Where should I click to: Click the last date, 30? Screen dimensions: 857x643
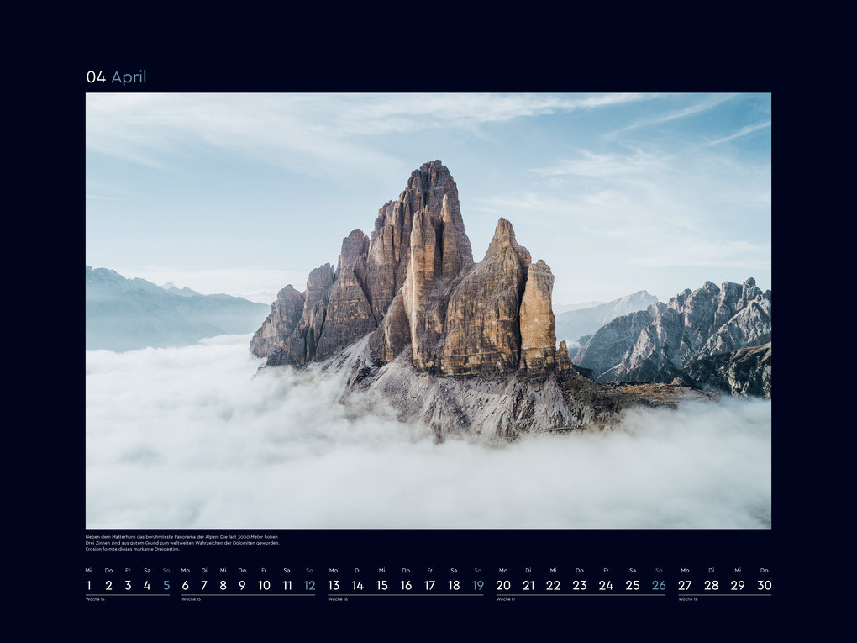coord(764,585)
